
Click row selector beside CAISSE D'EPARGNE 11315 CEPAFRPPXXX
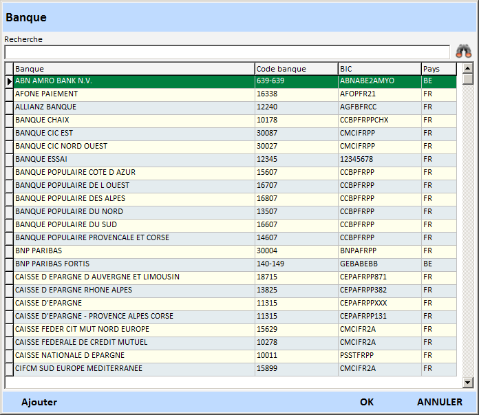coord(9,303)
